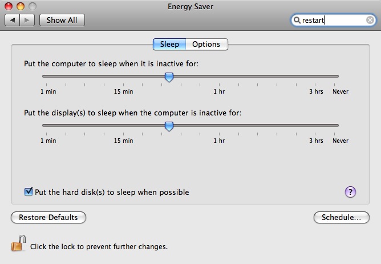Click the computer sleep slider thumb
Screen dimensions: 381x264
[169, 78]
